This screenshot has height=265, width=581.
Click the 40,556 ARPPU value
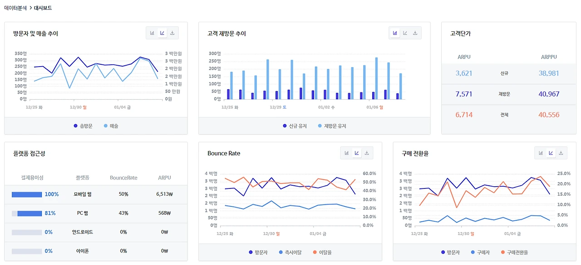(x=549, y=115)
